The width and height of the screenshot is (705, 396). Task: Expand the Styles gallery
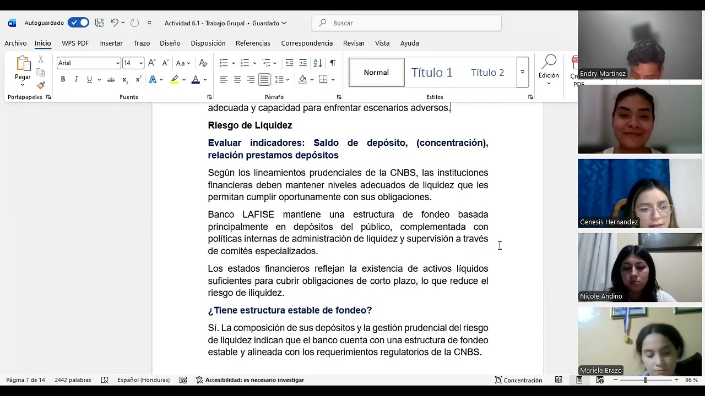tap(523, 72)
